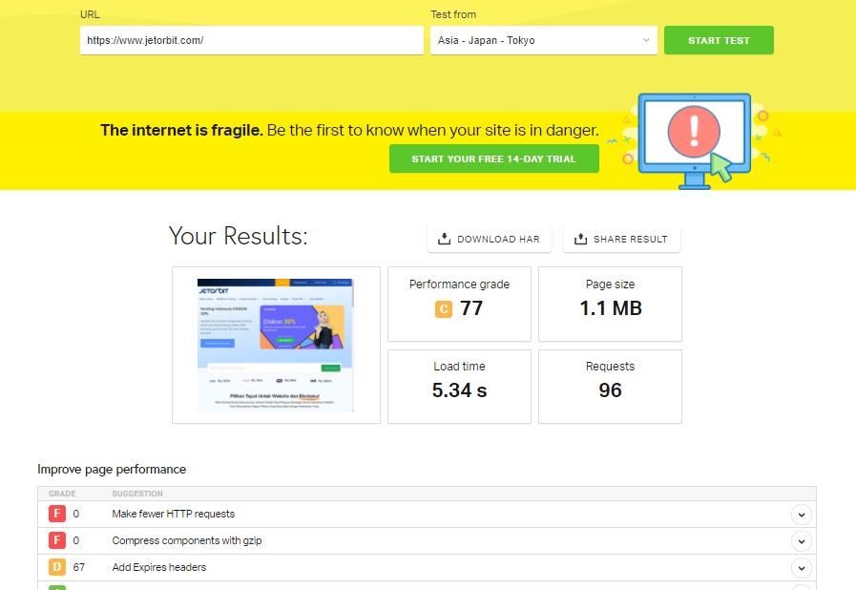Click the Compress components with gzip suggestion text
The image size is (856, 590).
click(x=187, y=540)
